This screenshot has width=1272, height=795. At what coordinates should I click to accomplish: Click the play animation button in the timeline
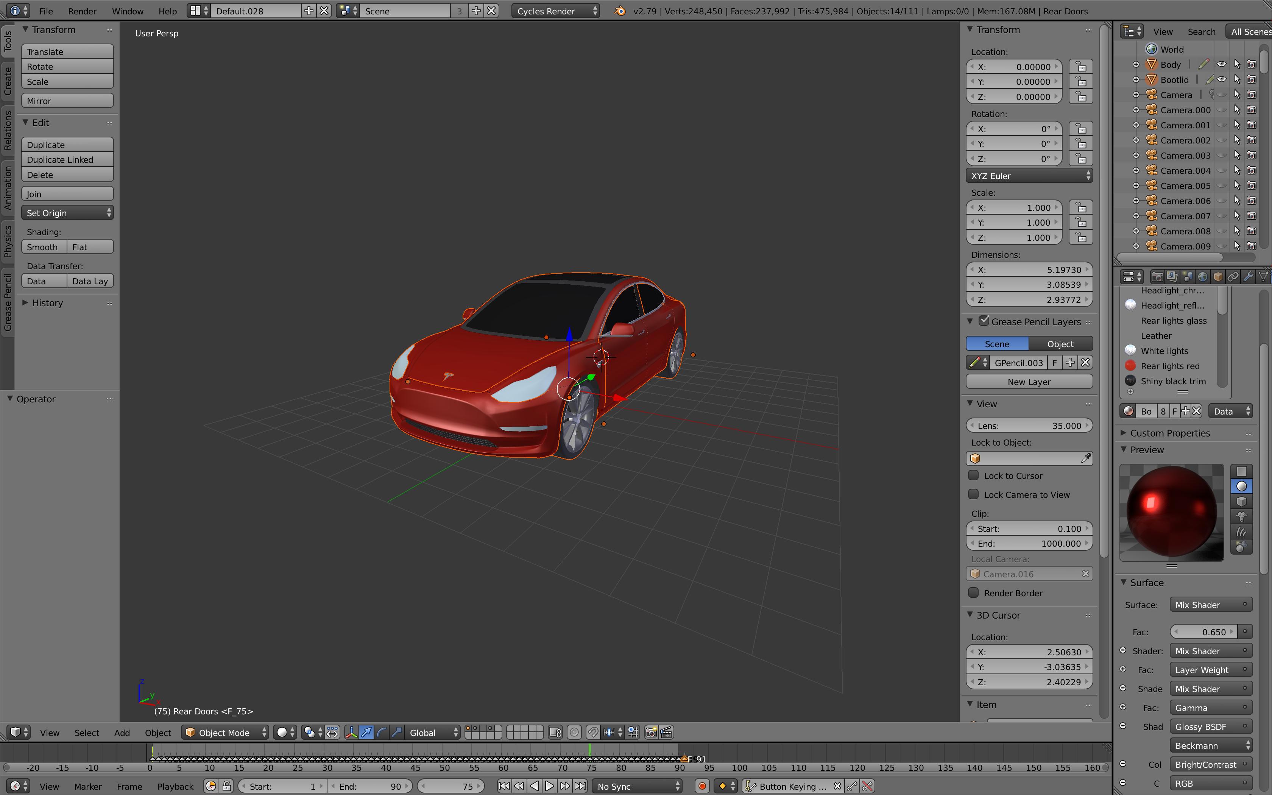click(x=549, y=786)
